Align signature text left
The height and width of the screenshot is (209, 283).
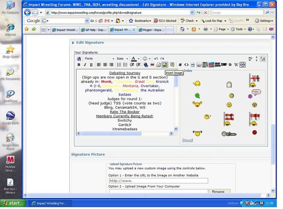tap(99, 65)
